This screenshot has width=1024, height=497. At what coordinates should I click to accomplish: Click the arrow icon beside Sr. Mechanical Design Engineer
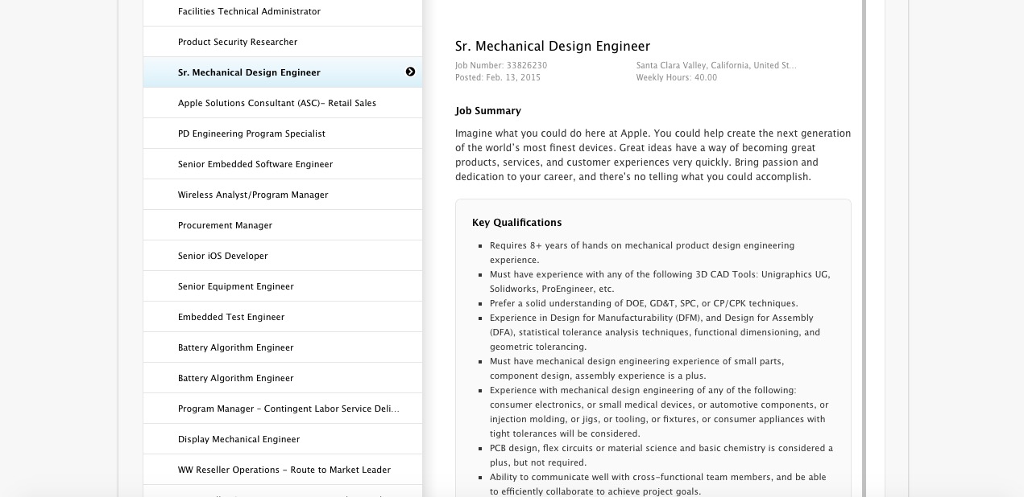pyautogui.click(x=410, y=72)
